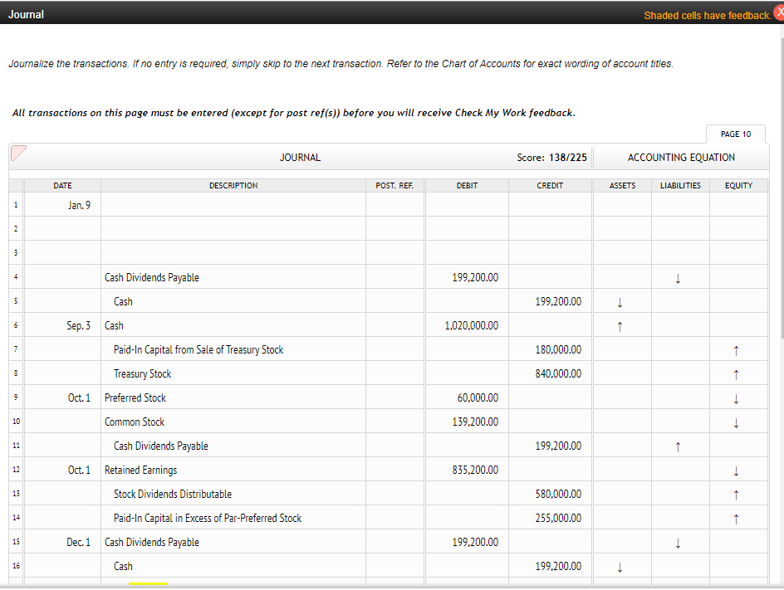Toggle the equity down arrow on the Retained Earnings row
This screenshot has height=590, width=784.
pos(735,470)
